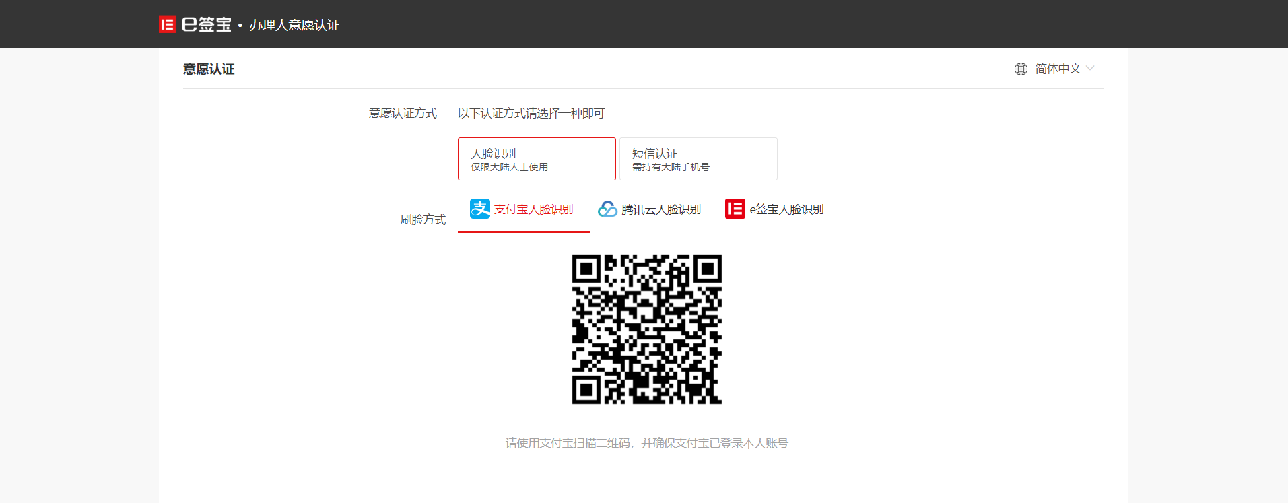Screen dimensions: 1288x503
Task: Click the Alipay QR code image
Action: click(x=646, y=329)
